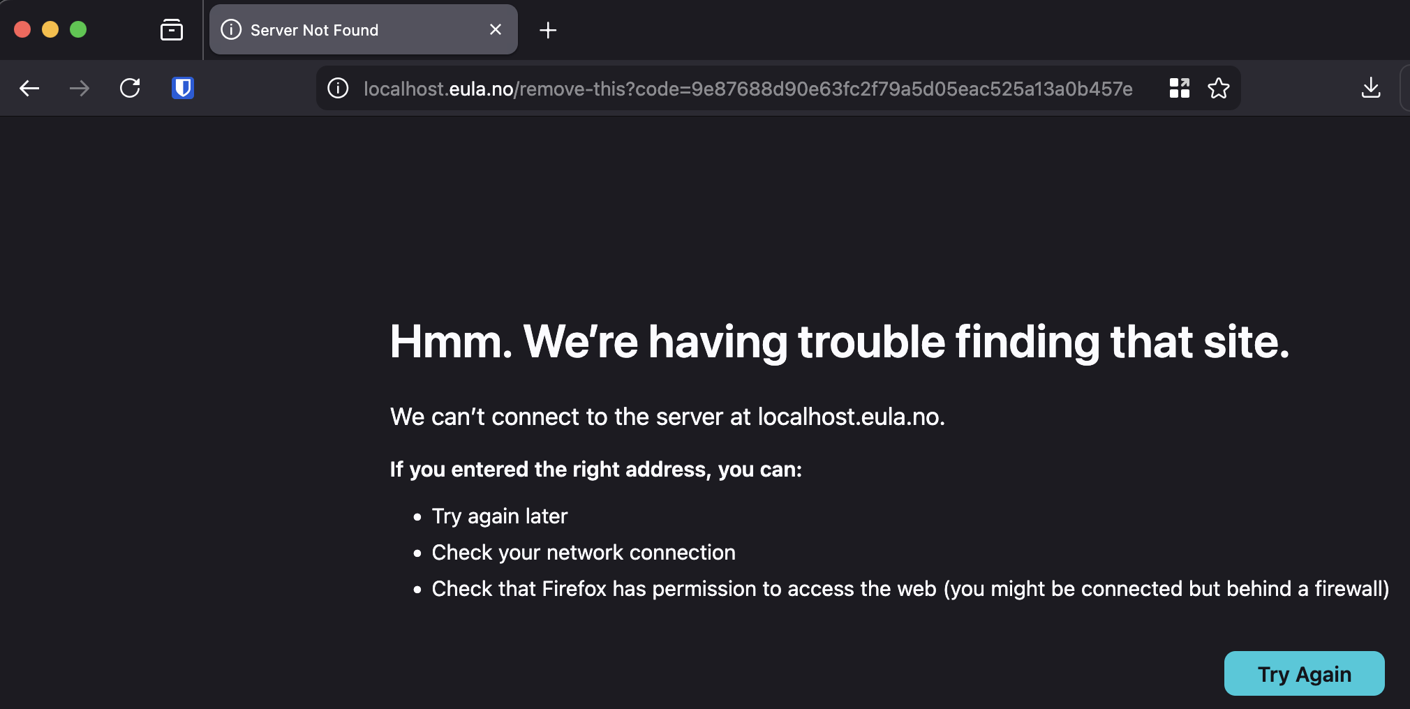This screenshot has height=709, width=1410.
Task: Open Firefox View in the tab bar
Action: tap(172, 29)
